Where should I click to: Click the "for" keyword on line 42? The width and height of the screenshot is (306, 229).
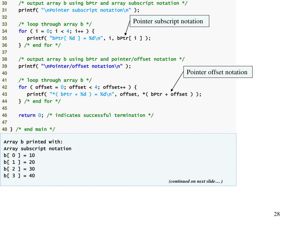(23, 87)
